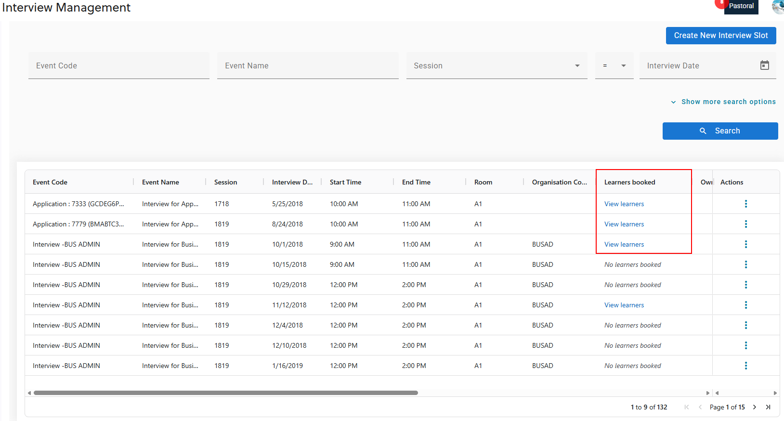This screenshot has height=421, width=784.
Task: Focus the Event Name search field
Action: 307,66
